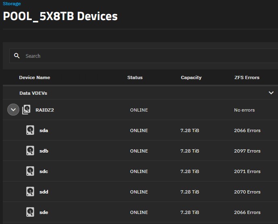Click the sda disk icon
This screenshot has height=224, width=278.
[x=30, y=130]
